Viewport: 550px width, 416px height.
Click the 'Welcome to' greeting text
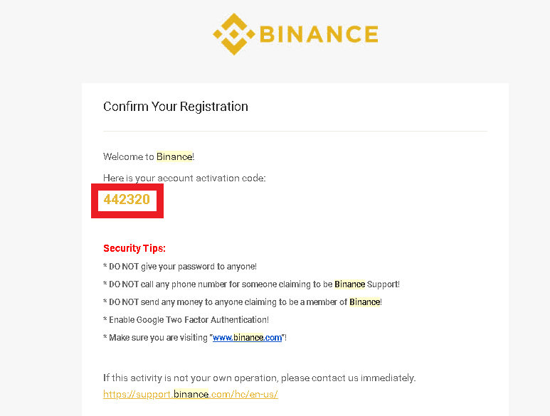129,156
